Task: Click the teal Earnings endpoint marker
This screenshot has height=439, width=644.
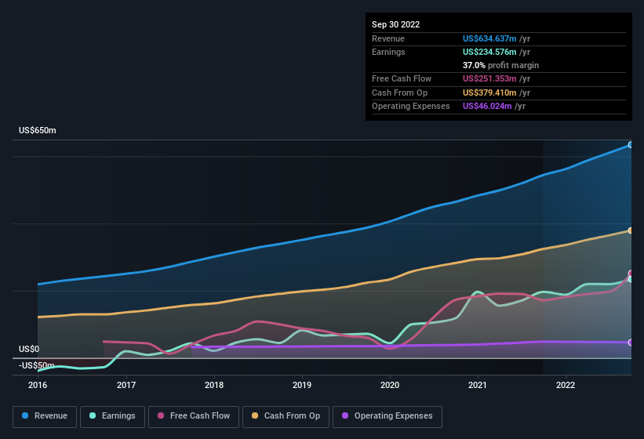Action: pyautogui.click(x=631, y=279)
